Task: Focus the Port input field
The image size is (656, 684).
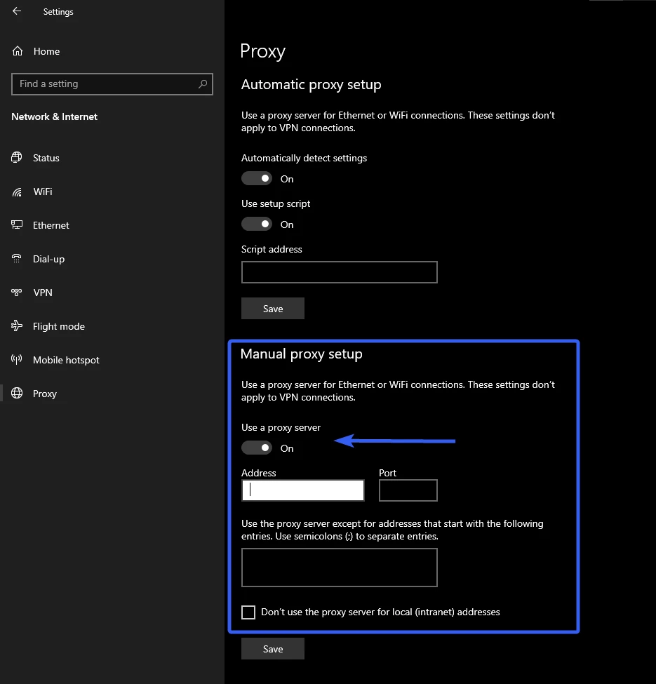Action: (408, 490)
